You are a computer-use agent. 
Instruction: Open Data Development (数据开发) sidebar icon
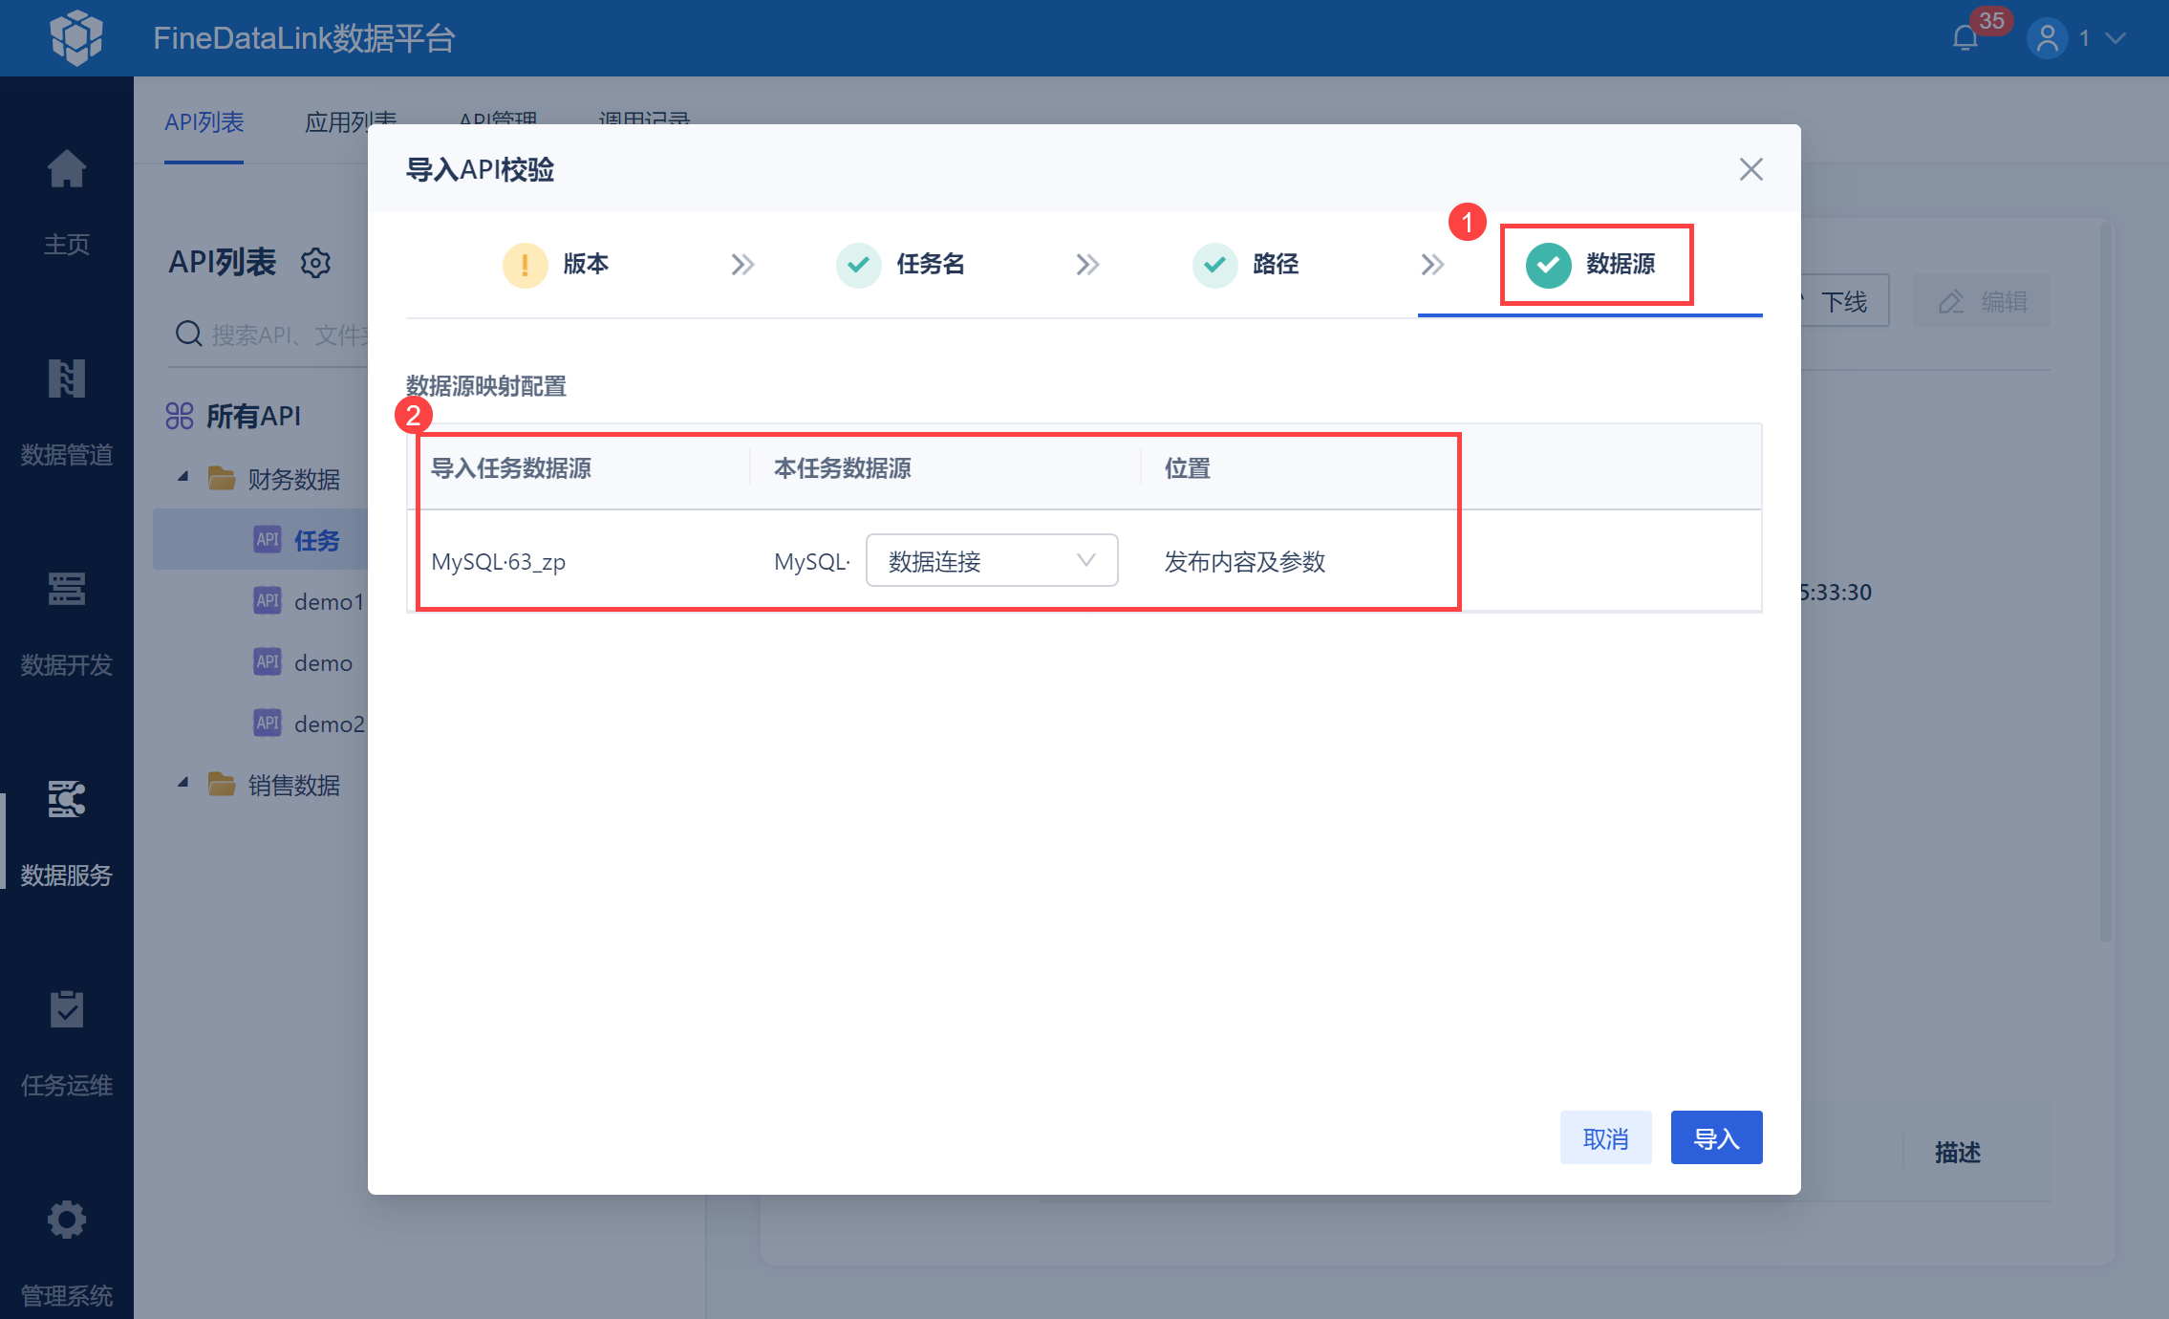[x=66, y=590]
